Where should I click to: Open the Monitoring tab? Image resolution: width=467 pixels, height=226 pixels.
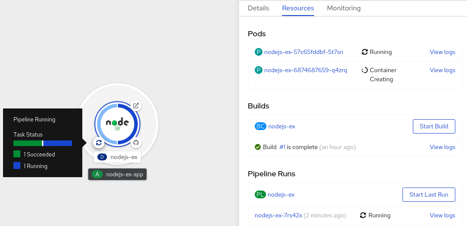pos(344,8)
